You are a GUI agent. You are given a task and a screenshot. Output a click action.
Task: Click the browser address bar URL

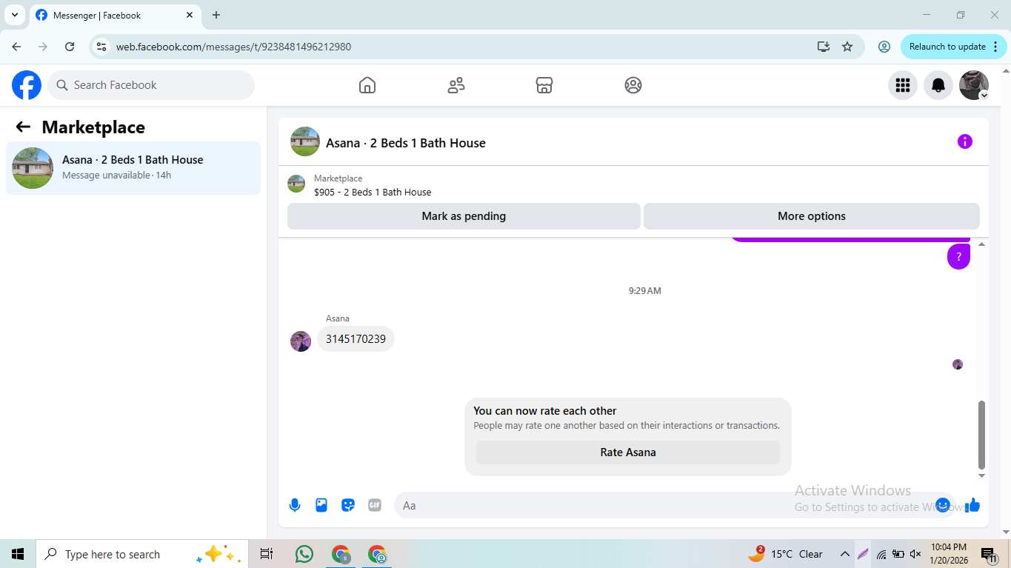pos(233,47)
